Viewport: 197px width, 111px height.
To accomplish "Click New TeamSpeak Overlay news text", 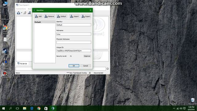I will 77,73.
